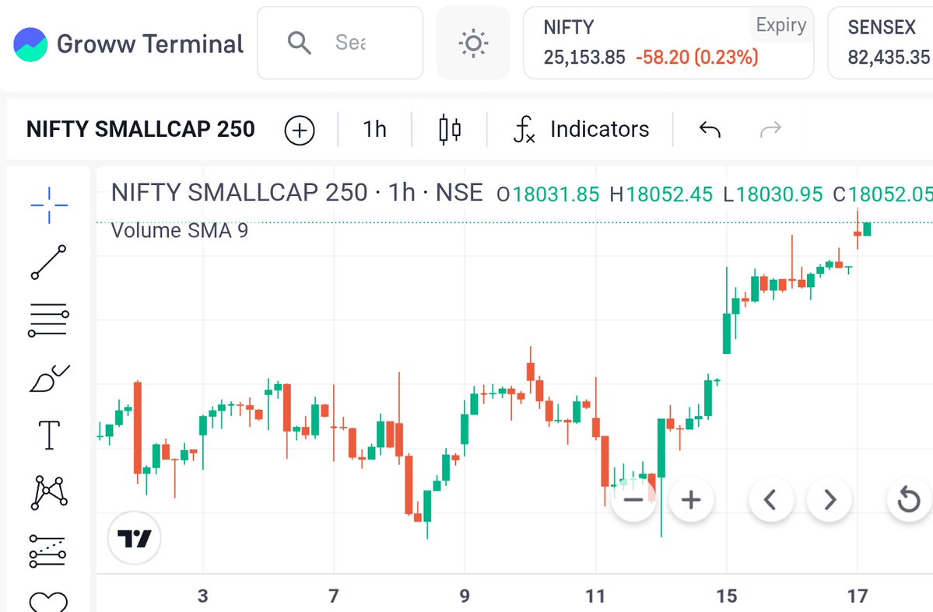Viewport: 933px width, 612px height.
Task: Zoom out the chart with minus button
Action: [x=633, y=499]
